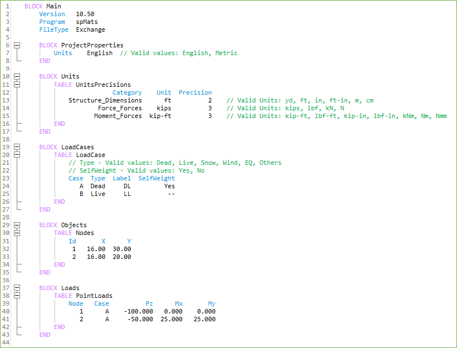Click the Pz value -100.000

138,311
